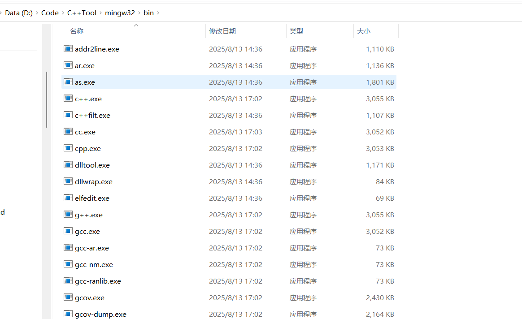Select the file name gcov-dump.exe
522x319 pixels.
tap(100, 315)
